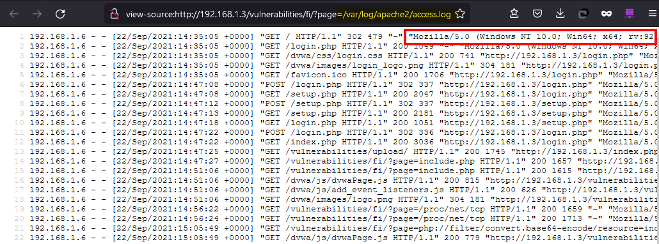659x244 pixels.
Task: Click source line number 12
Action: pyautogui.click(x=20, y=142)
